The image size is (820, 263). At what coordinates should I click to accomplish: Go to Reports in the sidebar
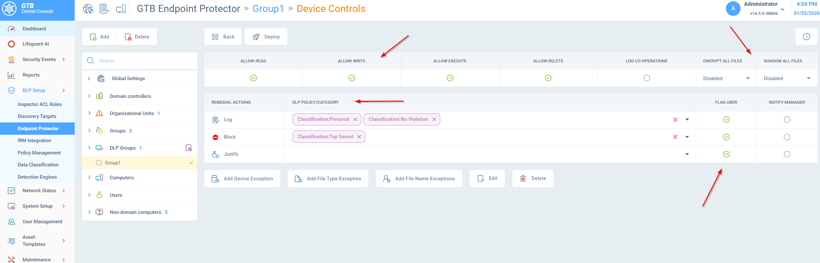[x=37, y=75]
